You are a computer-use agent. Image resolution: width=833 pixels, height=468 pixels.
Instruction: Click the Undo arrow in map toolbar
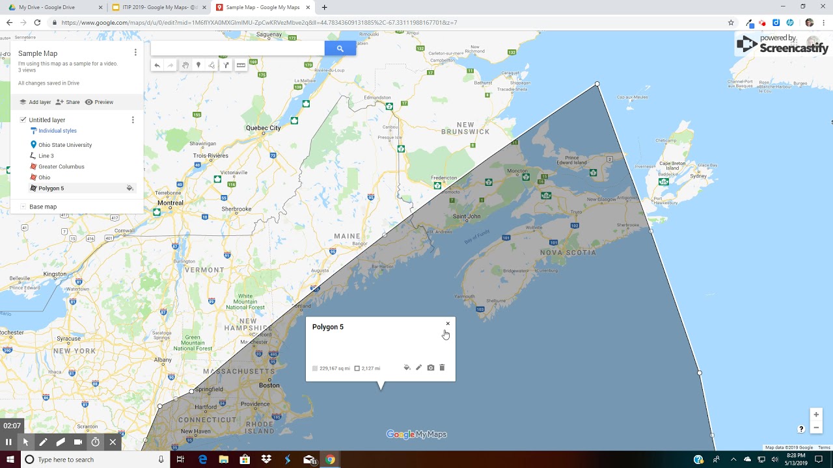157,65
